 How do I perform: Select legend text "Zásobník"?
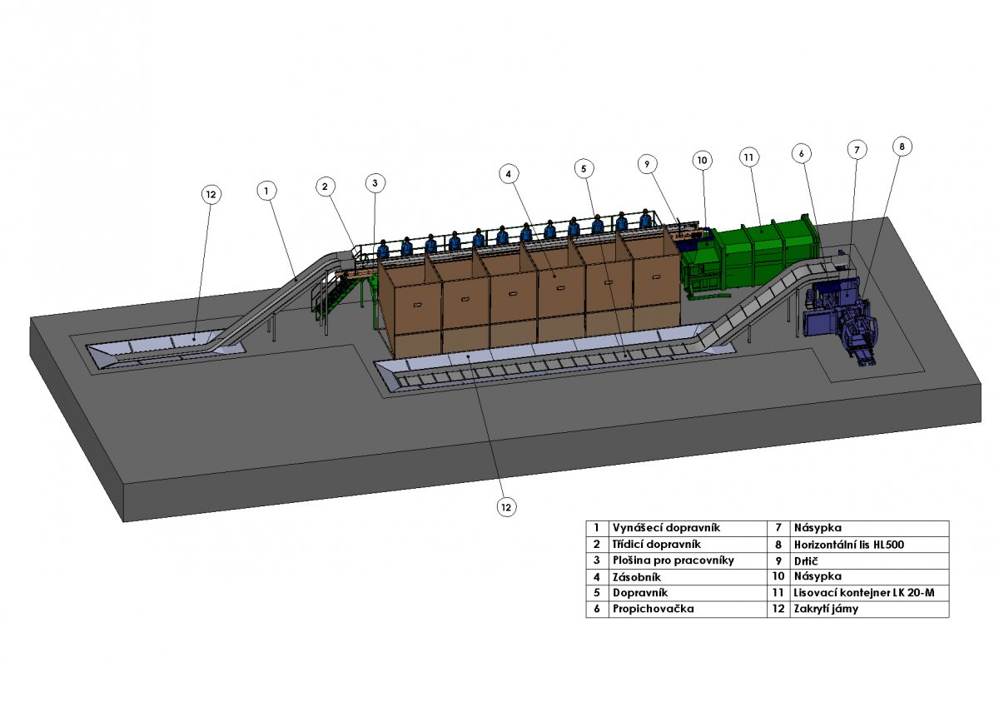636,576
